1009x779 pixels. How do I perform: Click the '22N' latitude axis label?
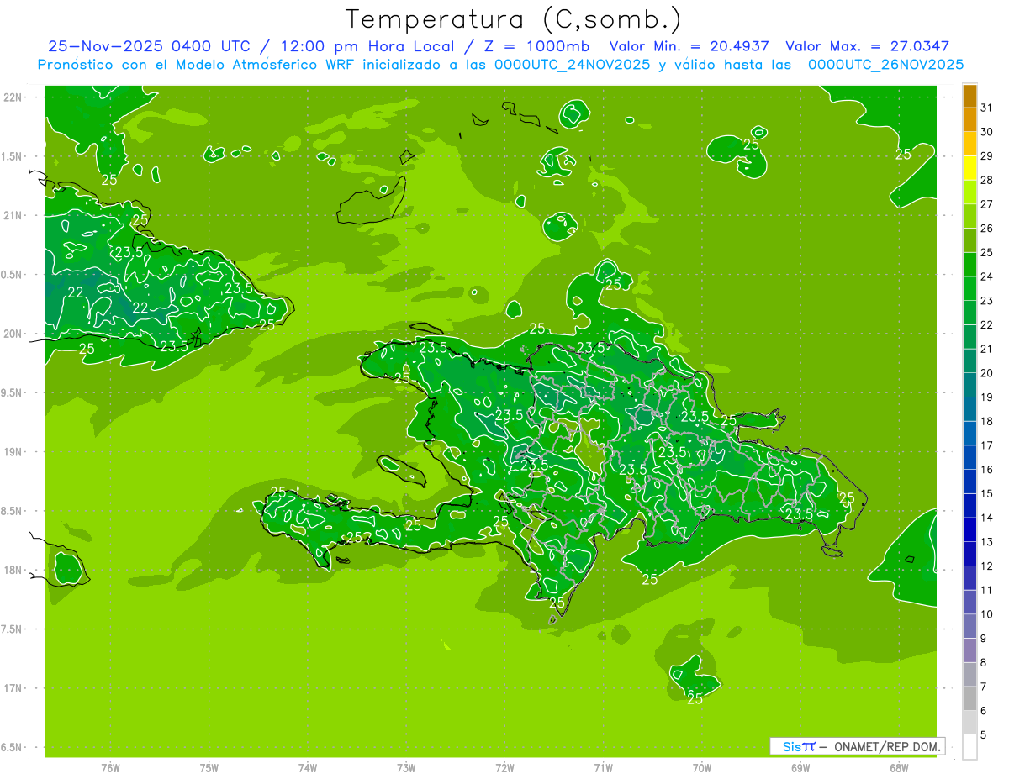point(13,97)
